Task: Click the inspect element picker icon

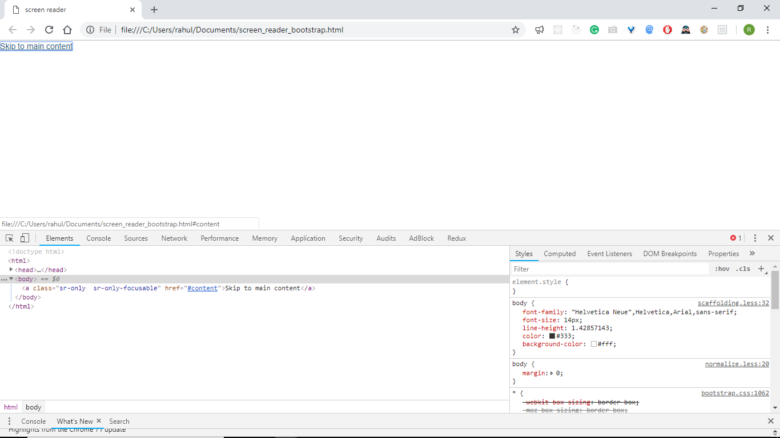Action: click(x=10, y=238)
